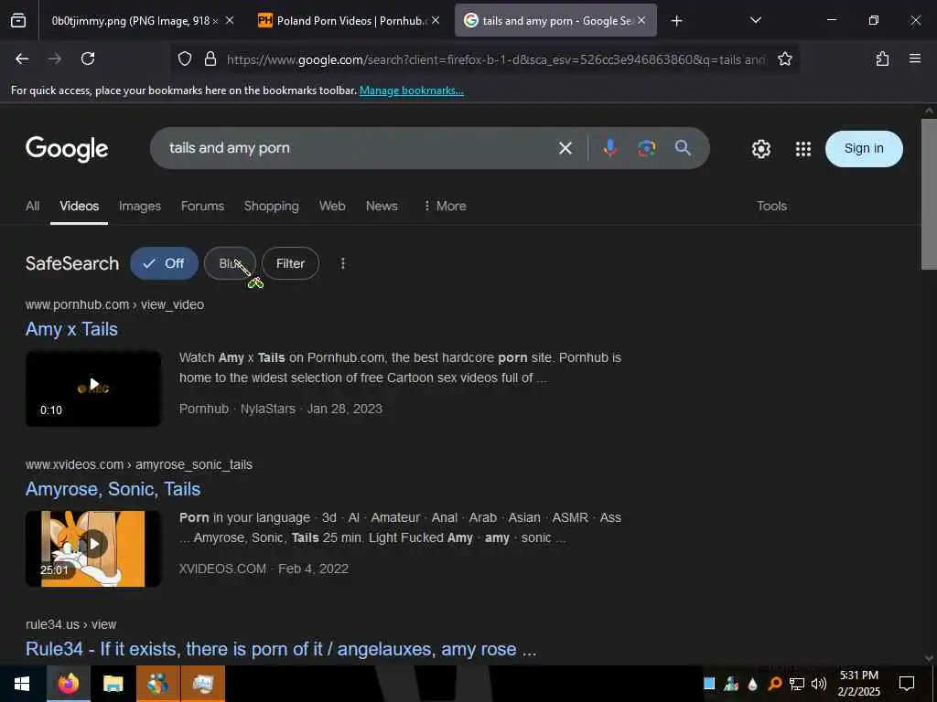Open the Firefox hamburger application menu

914,58
